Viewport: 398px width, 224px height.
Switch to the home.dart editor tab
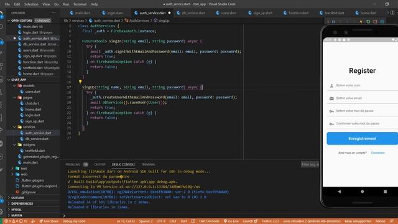point(366,12)
